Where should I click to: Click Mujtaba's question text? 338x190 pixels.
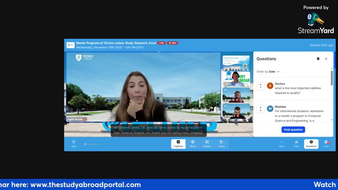pos(299,116)
